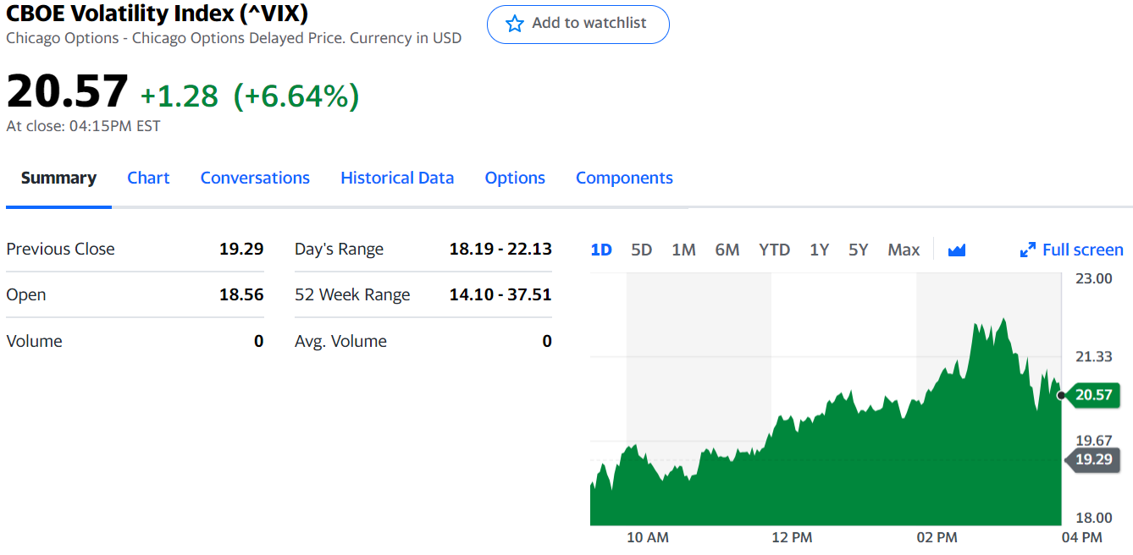The width and height of the screenshot is (1133, 555).
Task: Click the Day's Range value 18.19 - 22.13
Action: tap(500, 249)
